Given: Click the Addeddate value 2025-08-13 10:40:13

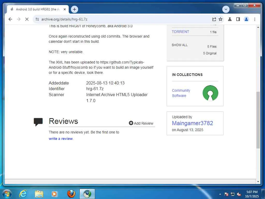Looking at the screenshot, I should (105, 83).
